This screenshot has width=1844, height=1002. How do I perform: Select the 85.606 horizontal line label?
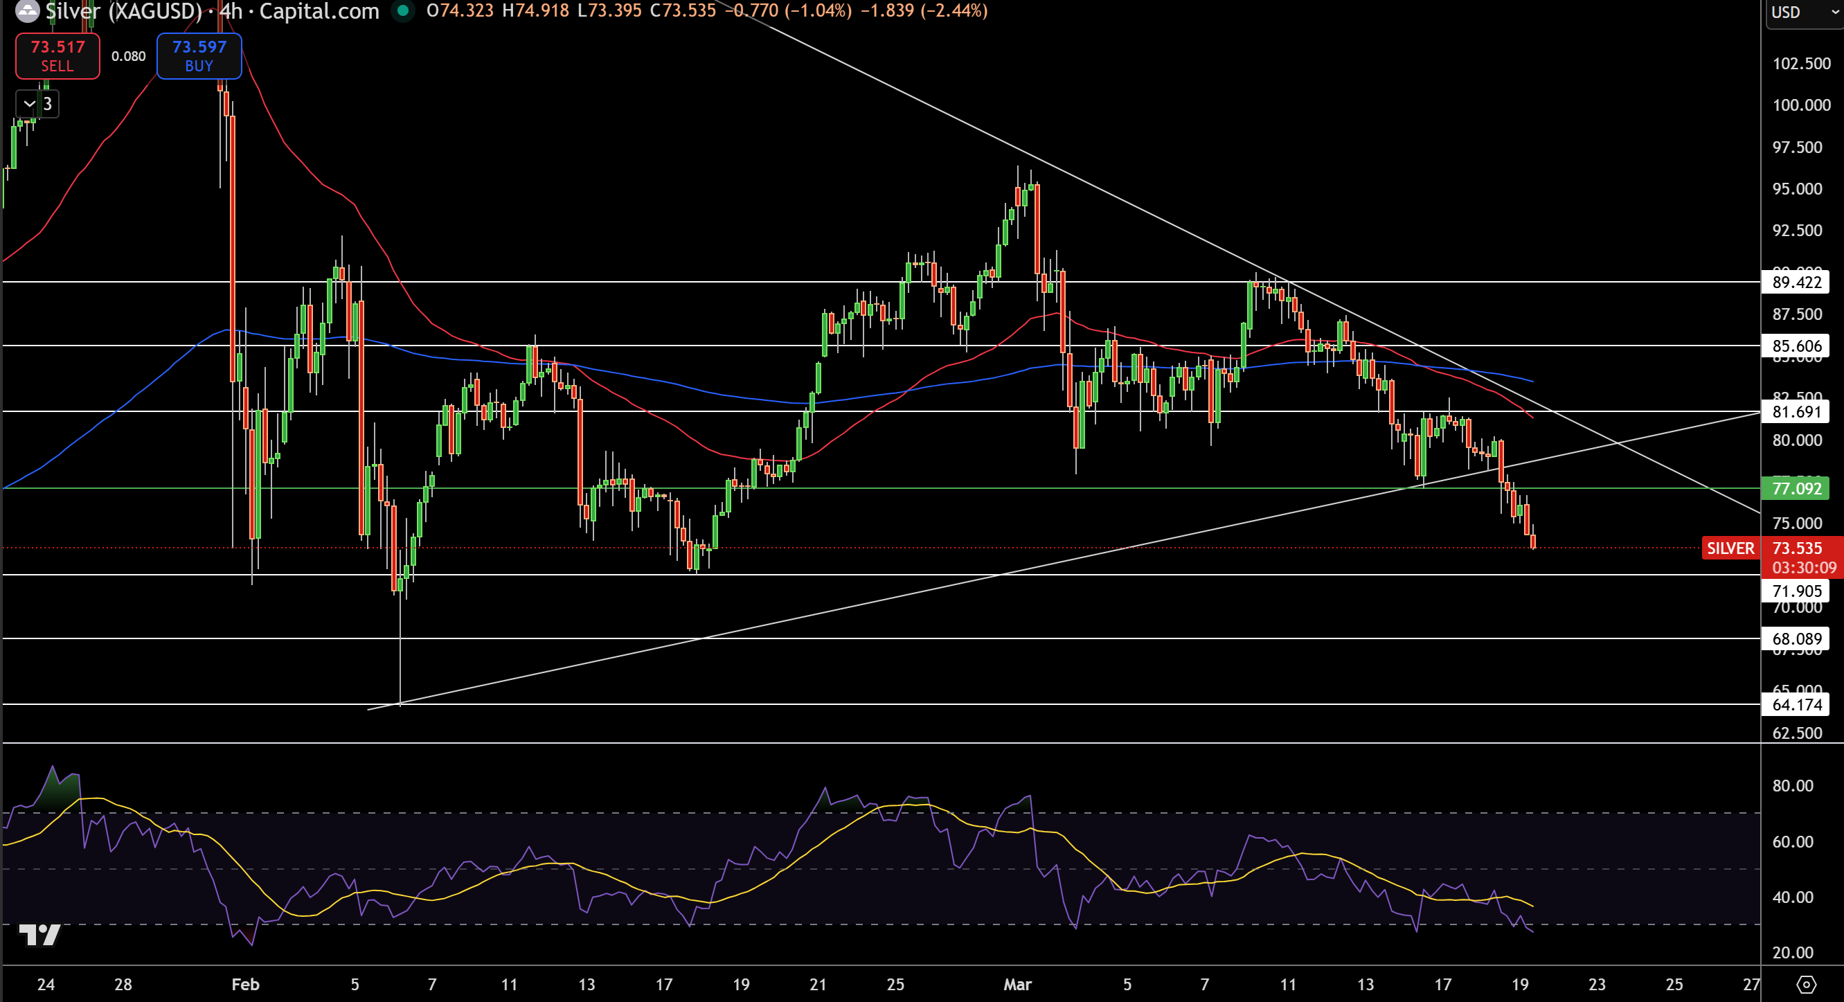pos(1796,346)
